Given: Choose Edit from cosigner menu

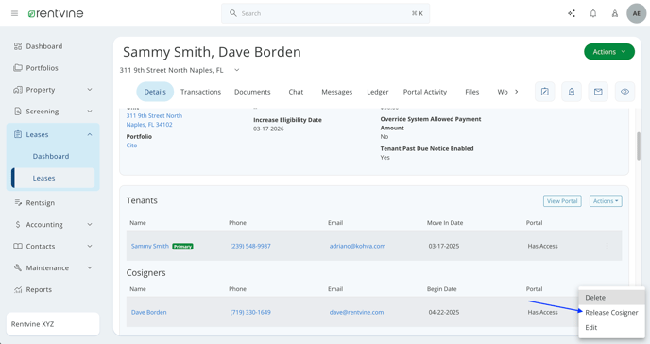Looking at the screenshot, I should tap(611, 327).
